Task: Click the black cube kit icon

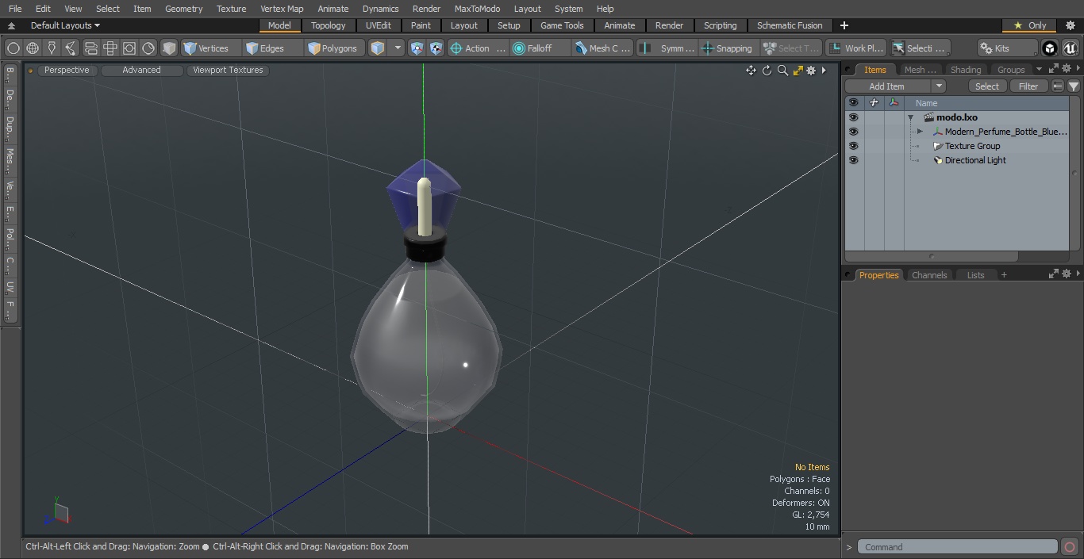Action: (x=1050, y=48)
